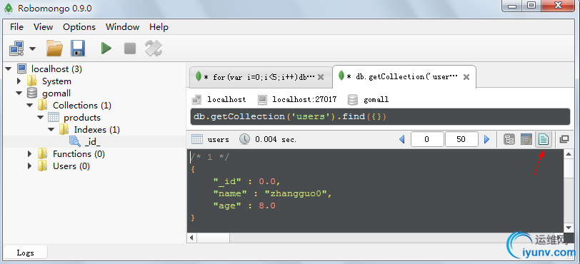Run the query with green play button
The image size is (580, 264).
click(x=106, y=49)
